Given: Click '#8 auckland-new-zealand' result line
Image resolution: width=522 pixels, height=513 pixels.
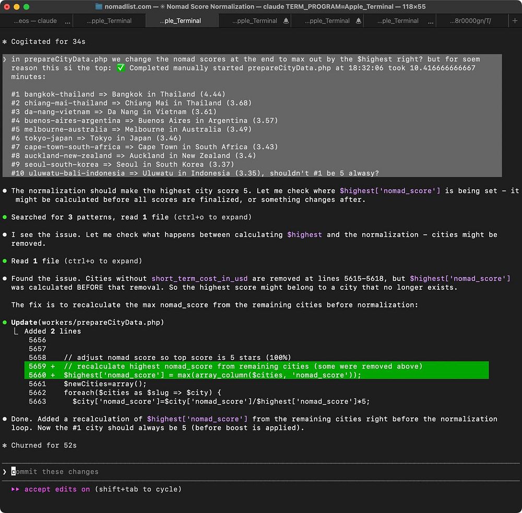Looking at the screenshot, I should [134, 155].
